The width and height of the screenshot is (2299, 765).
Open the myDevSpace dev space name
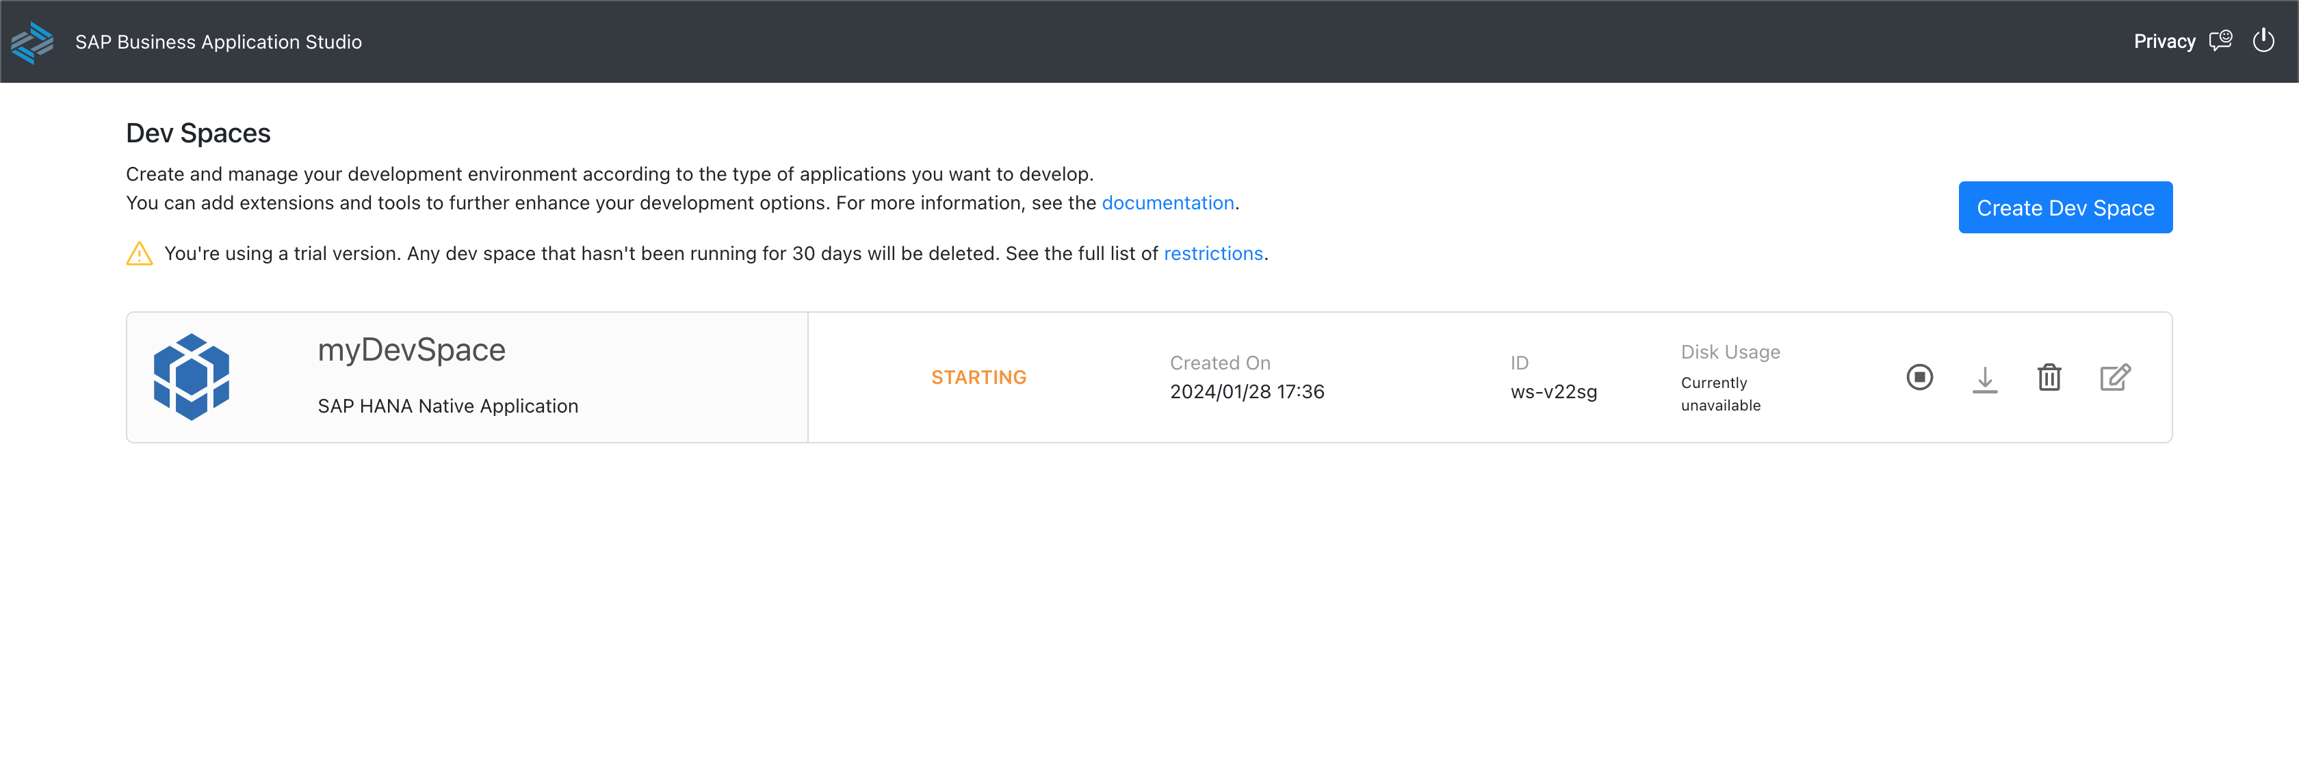(411, 350)
